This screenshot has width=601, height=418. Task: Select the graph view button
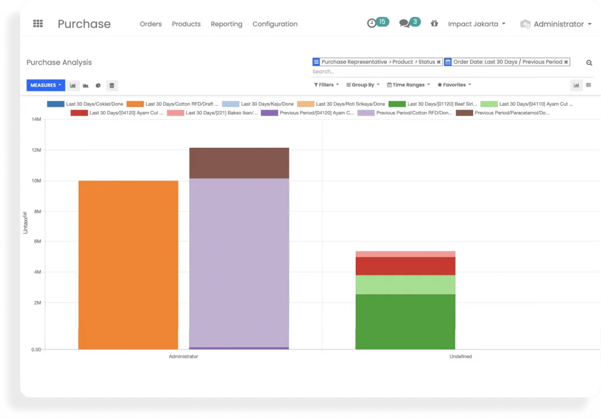pos(576,85)
